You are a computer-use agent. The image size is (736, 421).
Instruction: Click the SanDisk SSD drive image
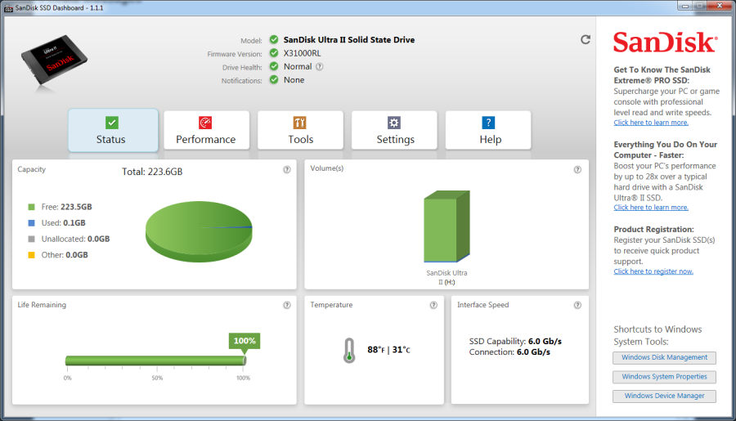point(55,60)
